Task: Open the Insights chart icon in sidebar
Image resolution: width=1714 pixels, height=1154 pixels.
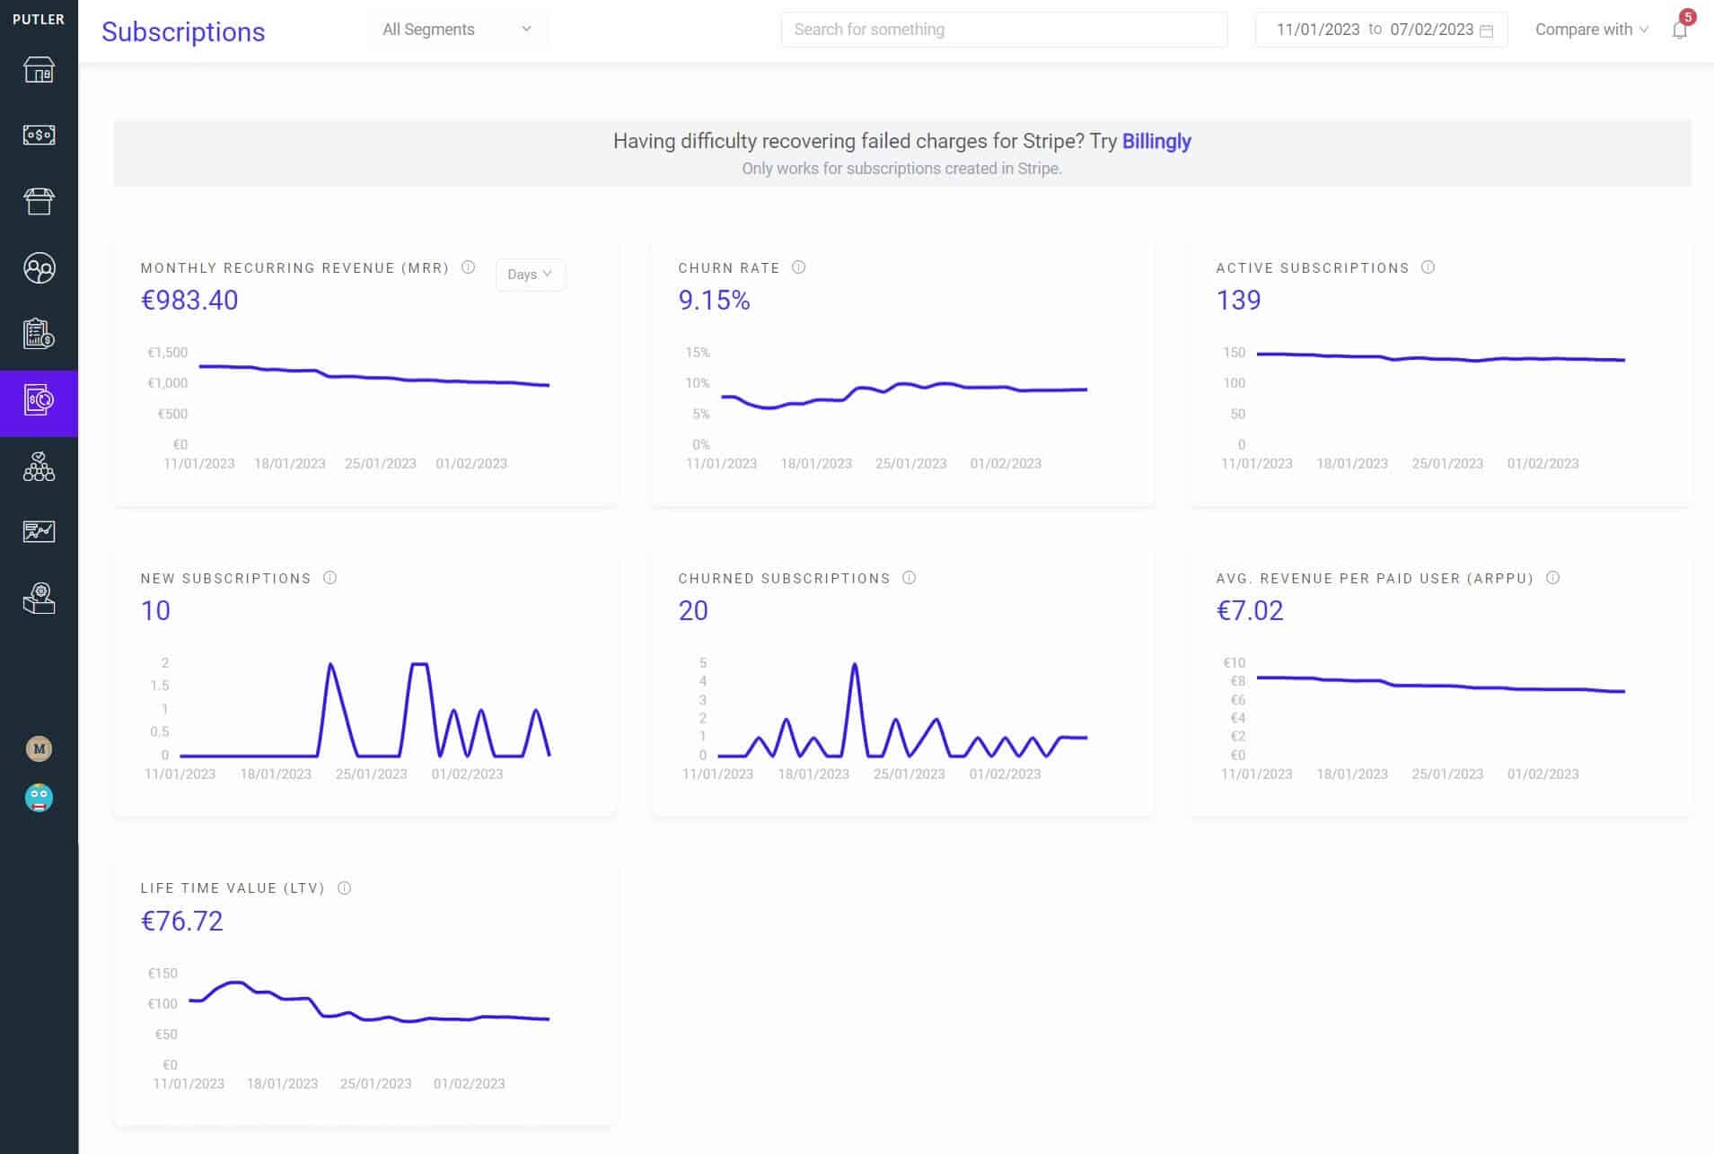Action: (x=39, y=532)
